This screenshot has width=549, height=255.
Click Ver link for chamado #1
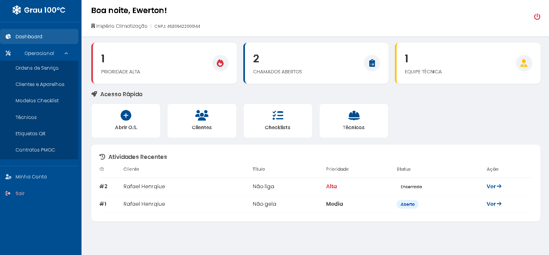(493, 204)
